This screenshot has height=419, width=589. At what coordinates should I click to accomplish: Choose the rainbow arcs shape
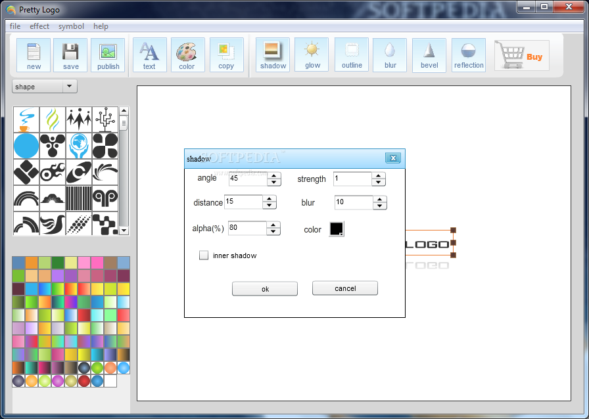click(26, 198)
